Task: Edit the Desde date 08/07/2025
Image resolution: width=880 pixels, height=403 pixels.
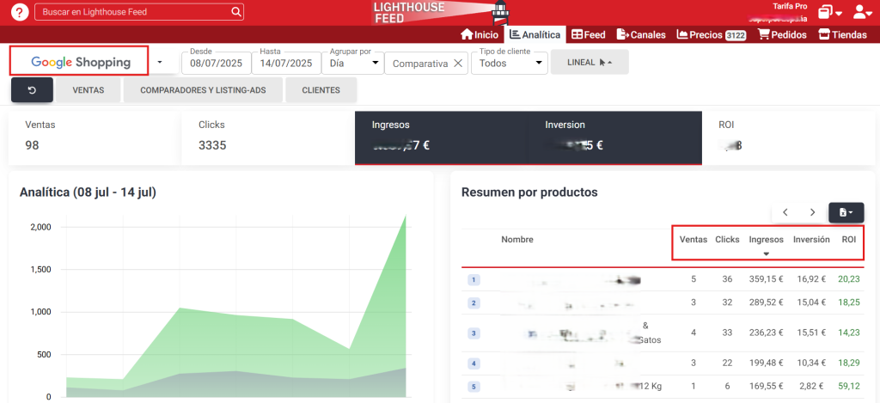Action: (216, 63)
